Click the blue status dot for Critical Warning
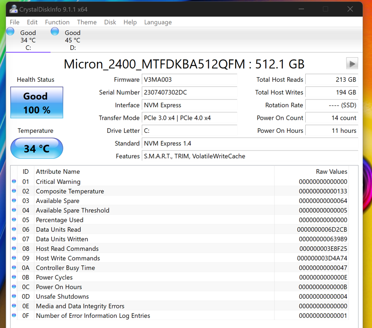 click(x=14, y=181)
